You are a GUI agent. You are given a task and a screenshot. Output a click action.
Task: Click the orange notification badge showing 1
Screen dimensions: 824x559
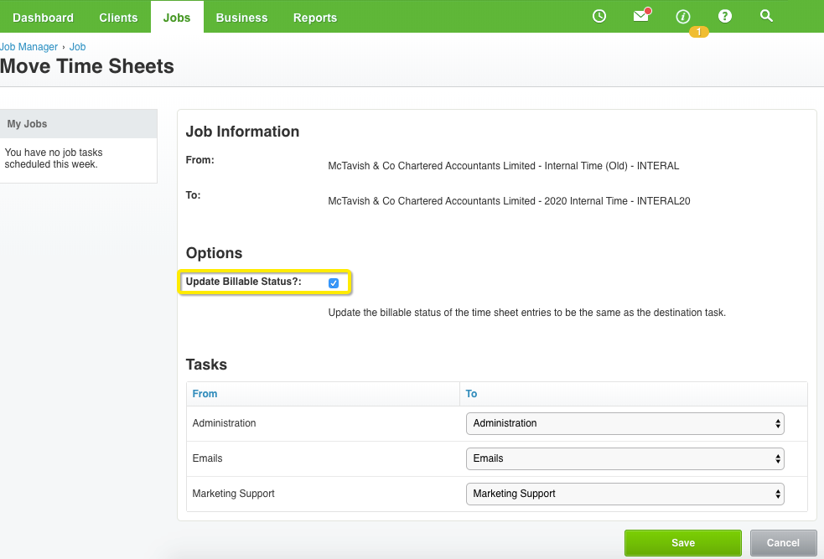(698, 32)
